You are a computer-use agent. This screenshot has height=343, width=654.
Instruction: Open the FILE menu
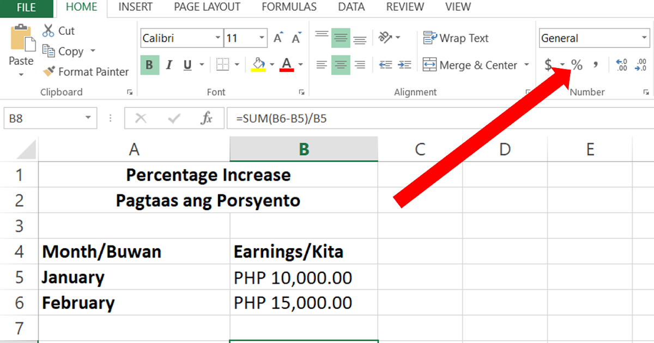(x=26, y=8)
